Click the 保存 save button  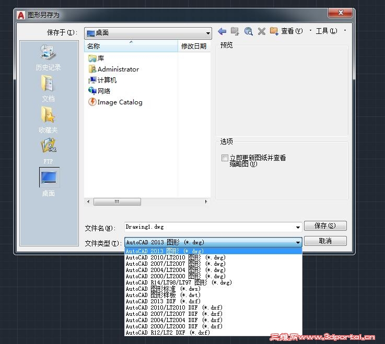coord(325,226)
